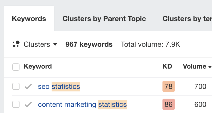The height and width of the screenshot is (113, 212).
Task: Click the red KD 86 badge
Action: click(x=169, y=105)
